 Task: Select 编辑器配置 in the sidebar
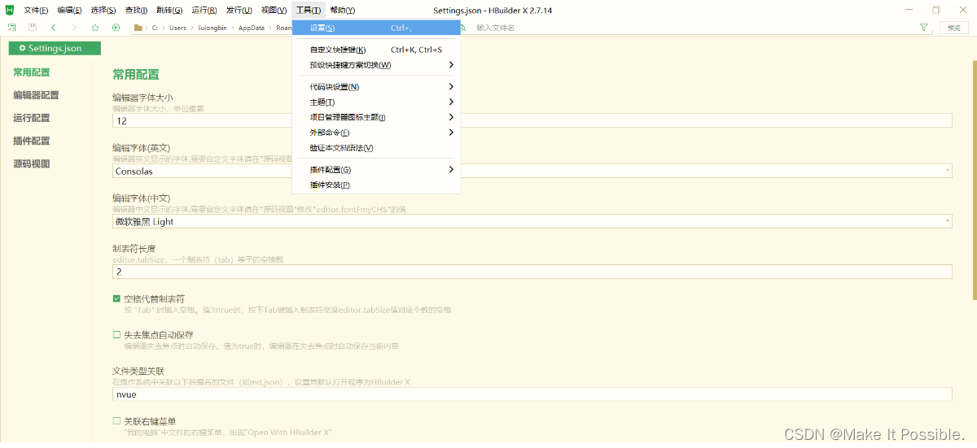point(36,95)
